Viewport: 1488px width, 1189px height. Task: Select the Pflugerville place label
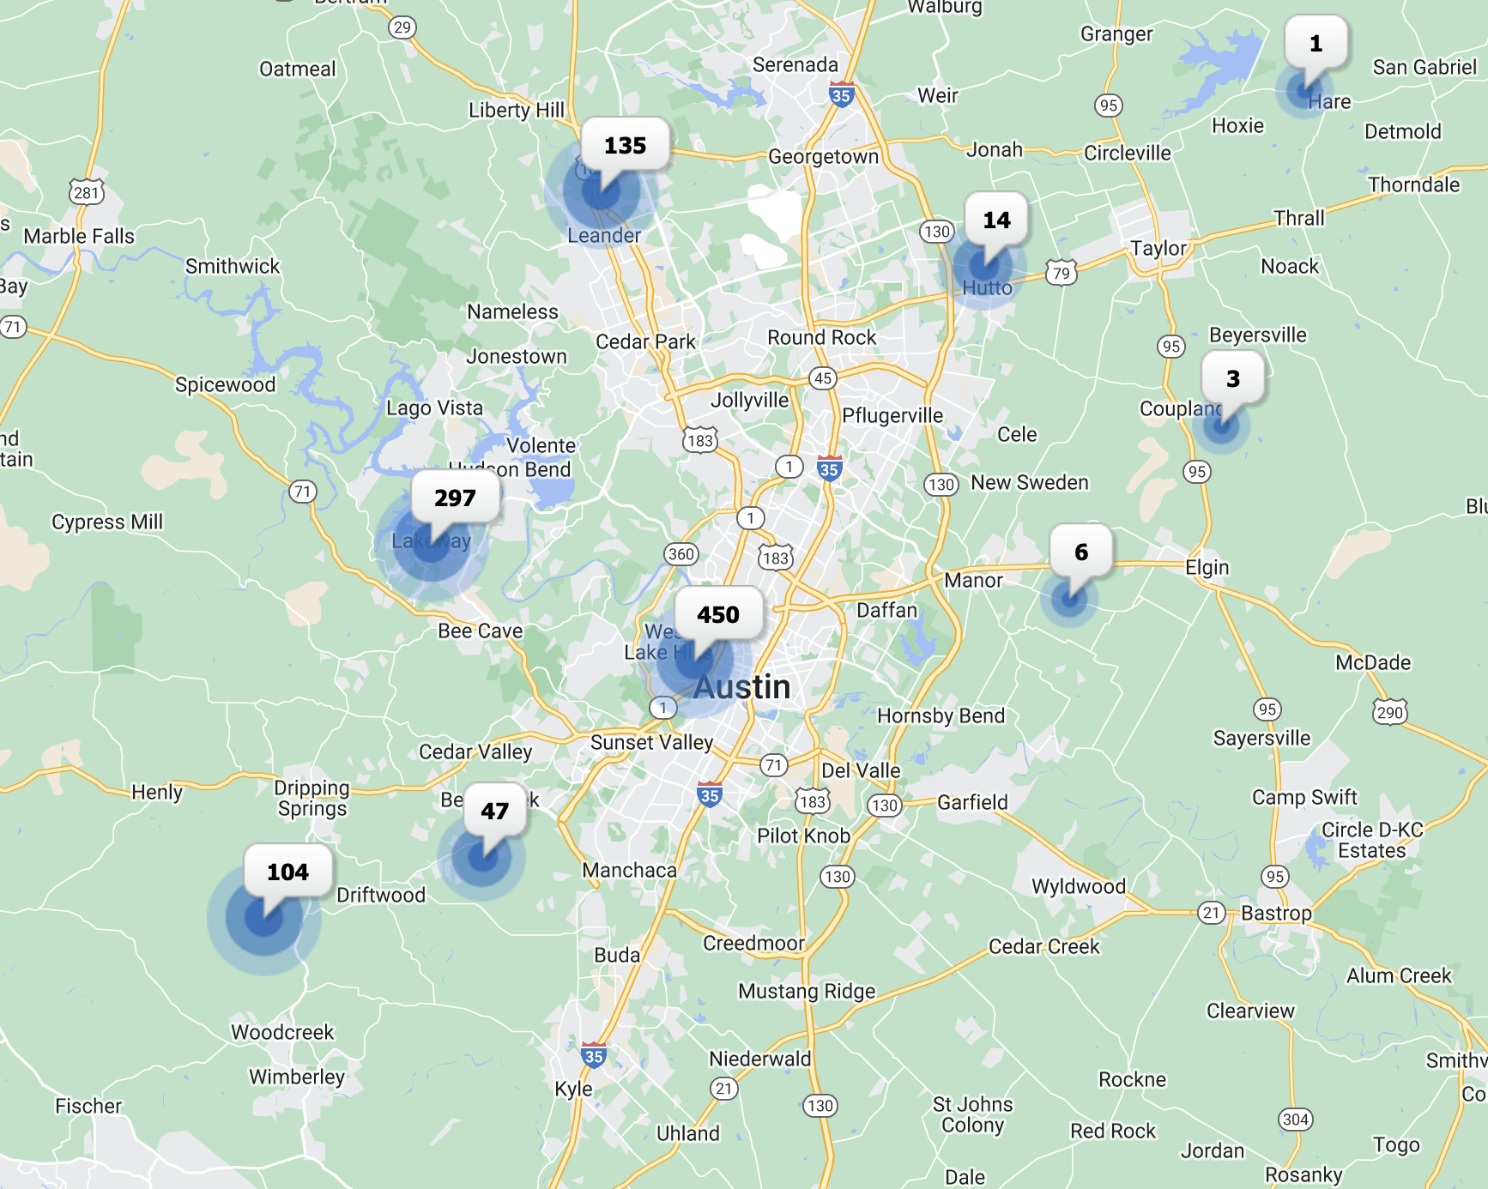pos(892,416)
